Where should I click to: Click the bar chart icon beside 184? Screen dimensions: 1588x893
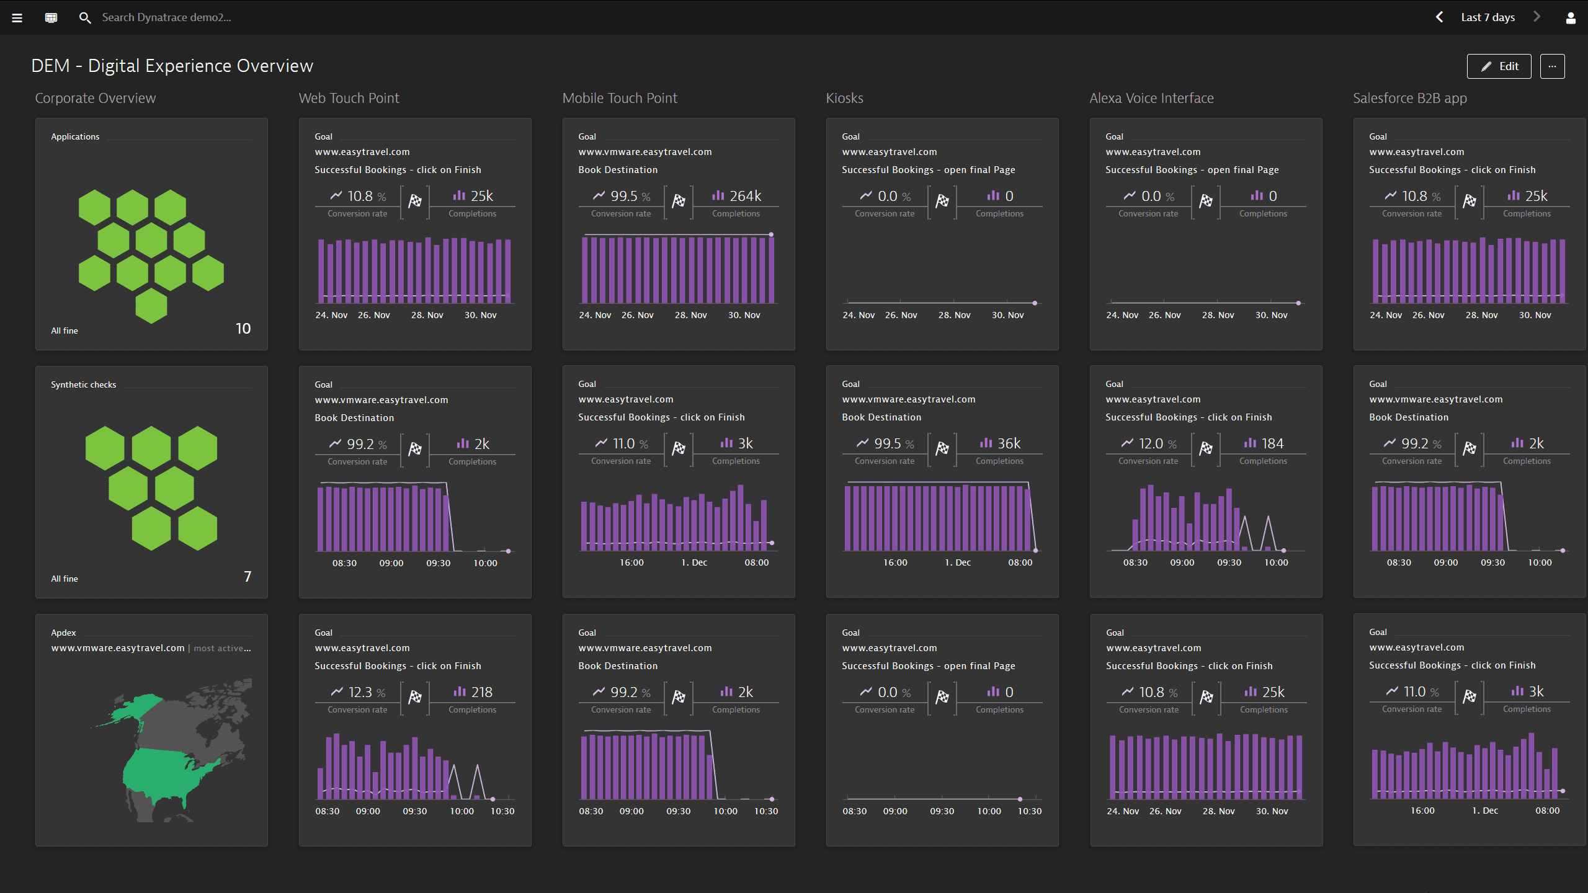click(x=1250, y=443)
